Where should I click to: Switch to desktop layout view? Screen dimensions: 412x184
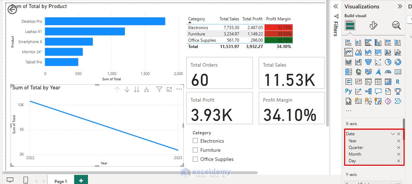point(10,180)
